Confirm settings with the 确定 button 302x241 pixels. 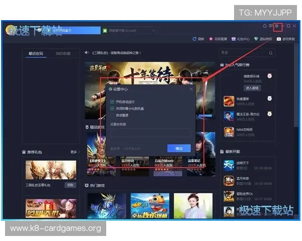179,149
